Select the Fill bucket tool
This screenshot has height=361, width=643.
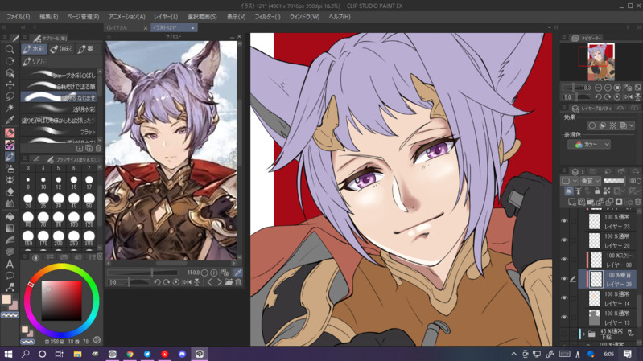[x=10, y=217]
